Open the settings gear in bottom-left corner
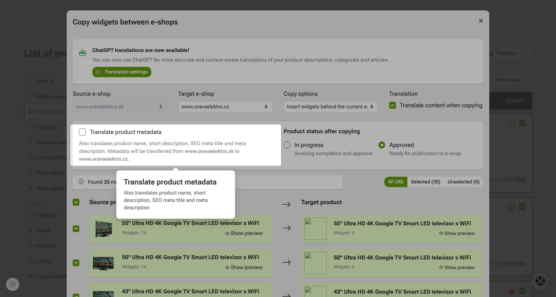Screen dimensions: 556x297 pyautogui.click(x=13, y=284)
